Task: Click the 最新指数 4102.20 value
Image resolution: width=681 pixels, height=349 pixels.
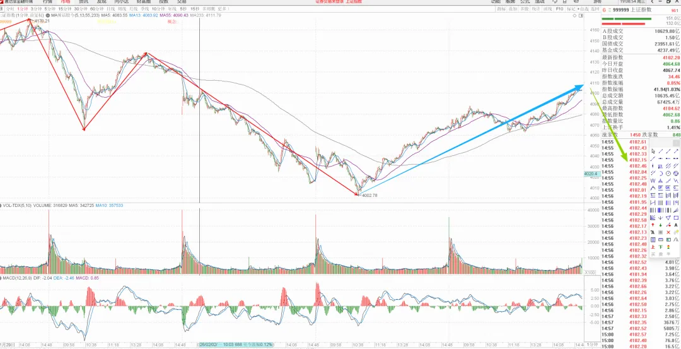Action: 672,57
